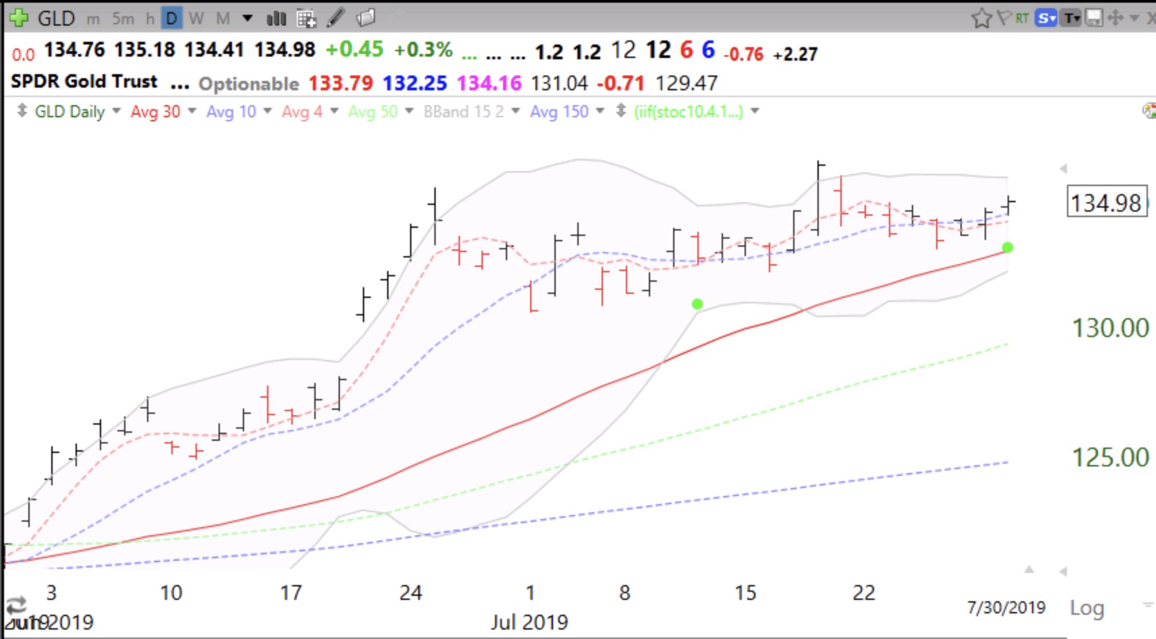This screenshot has height=639, width=1156.
Task: Click the SPDR Gold Trust company name
Action: 84,82
